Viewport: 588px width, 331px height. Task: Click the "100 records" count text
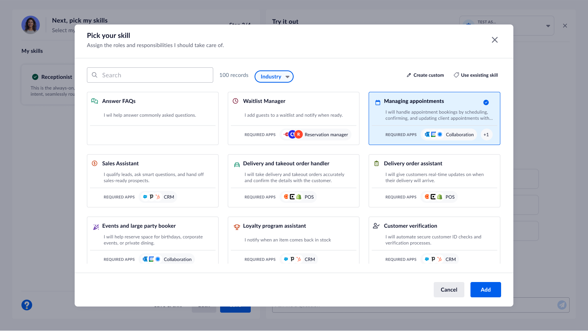coord(234,75)
